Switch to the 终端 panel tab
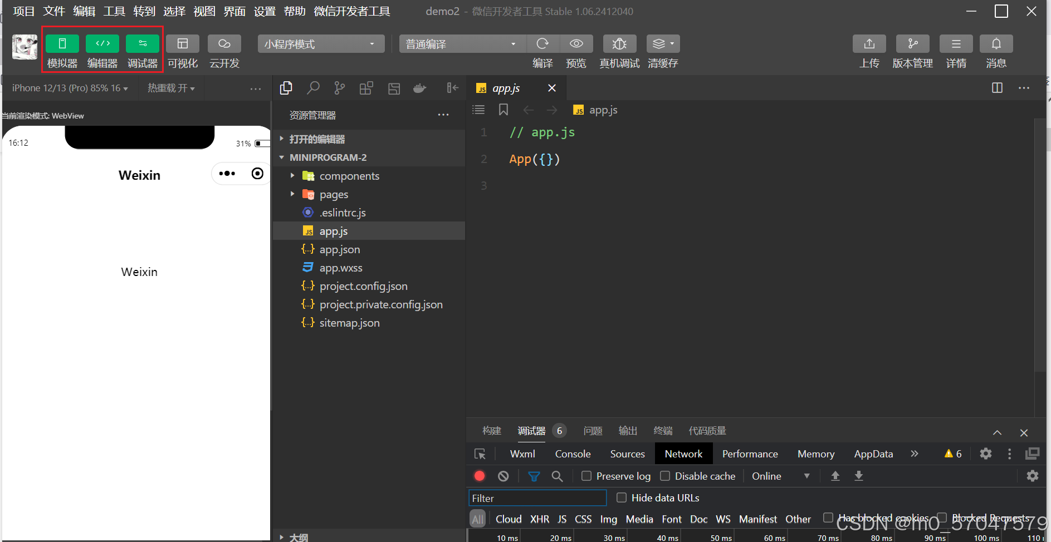Viewport: 1051px width, 542px height. [x=663, y=431]
